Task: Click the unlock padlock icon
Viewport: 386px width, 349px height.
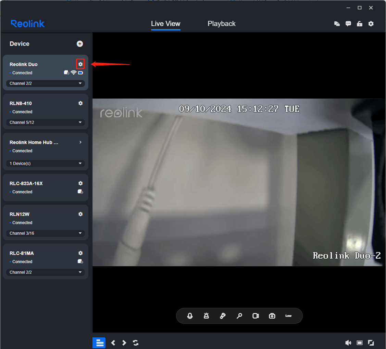Action: [360, 24]
